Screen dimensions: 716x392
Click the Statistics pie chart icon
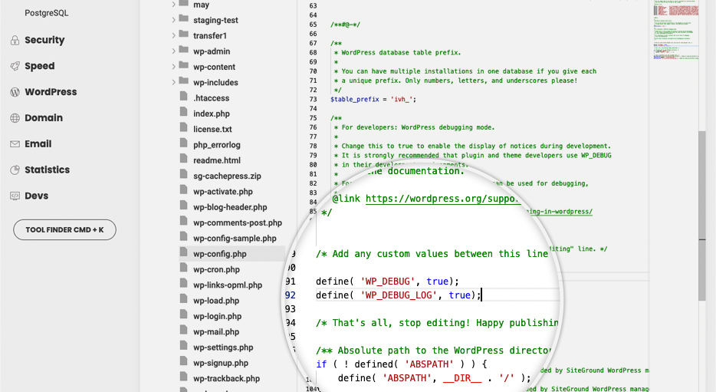[x=15, y=170]
